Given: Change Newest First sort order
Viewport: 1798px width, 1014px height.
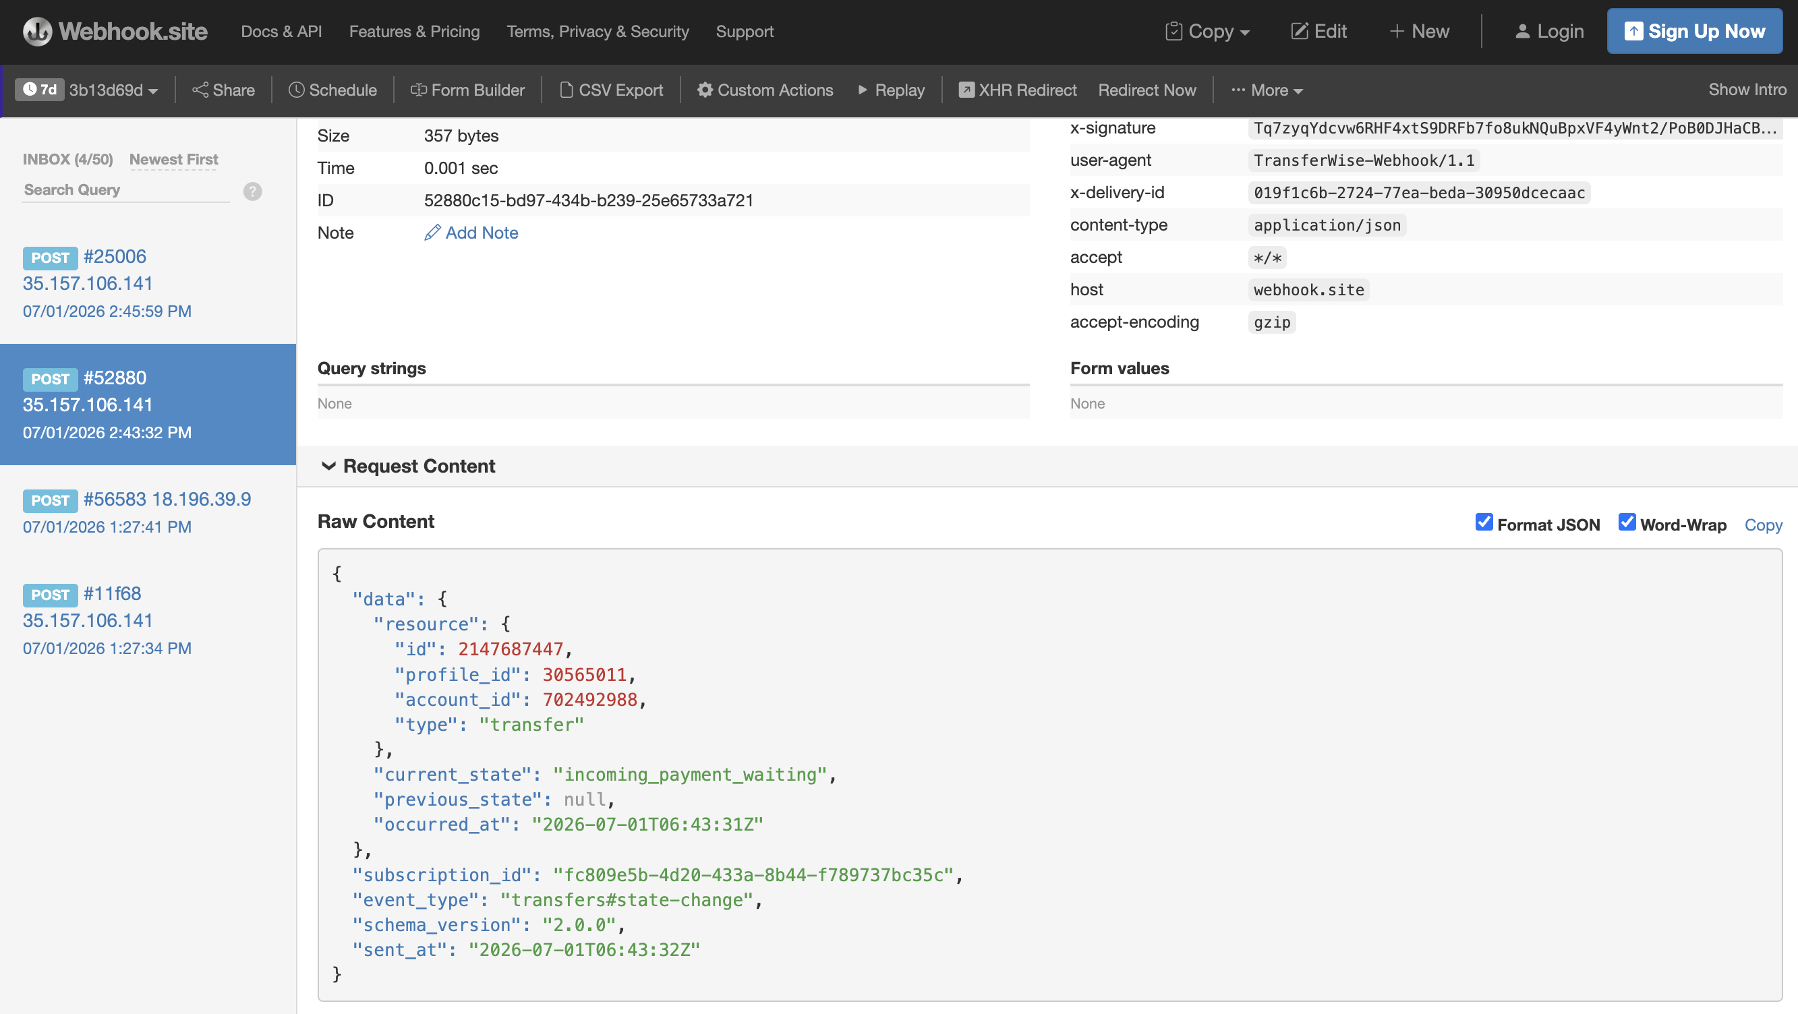Looking at the screenshot, I should (174, 159).
